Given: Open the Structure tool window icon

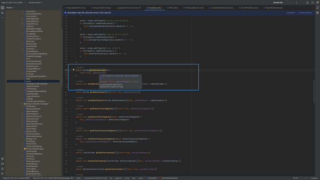Looking at the screenshot, I should [x=3, y=13].
